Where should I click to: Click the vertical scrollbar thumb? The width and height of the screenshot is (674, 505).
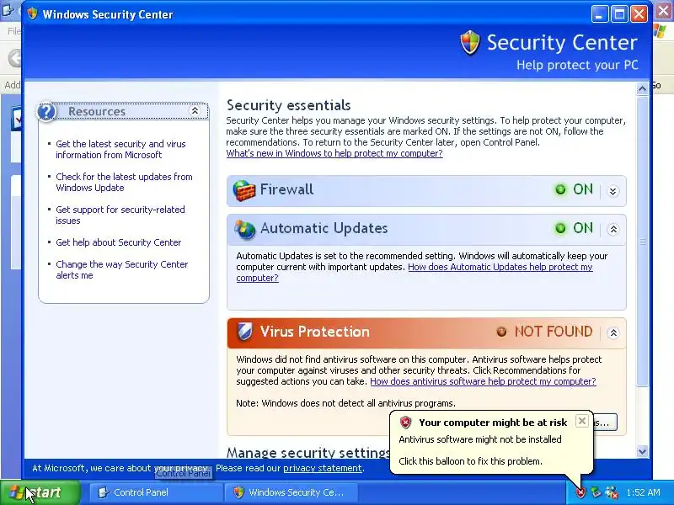(x=642, y=242)
